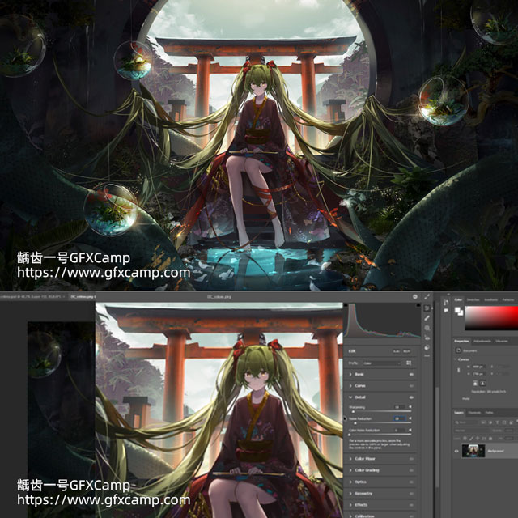Expand the Basic panel
Viewport: 518px width, 518px height.
[350, 374]
